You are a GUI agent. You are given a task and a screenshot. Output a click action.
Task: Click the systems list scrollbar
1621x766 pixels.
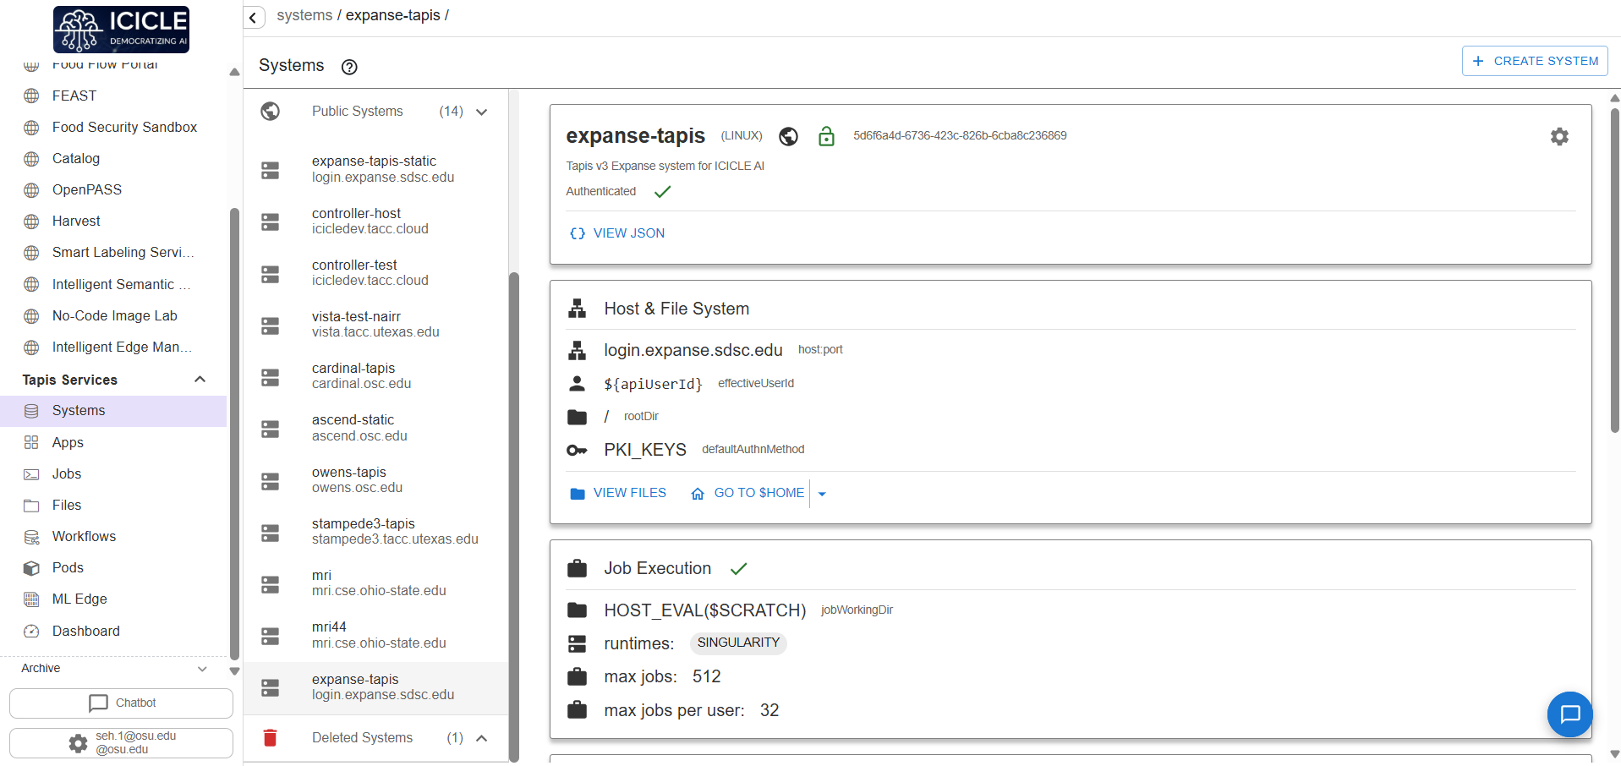click(x=513, y=516)
